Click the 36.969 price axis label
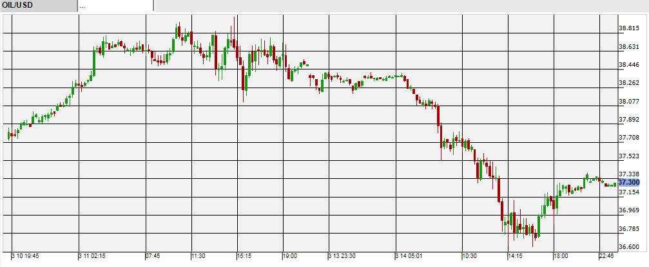This screenshot has width=649, height=267. coord(628,210)
